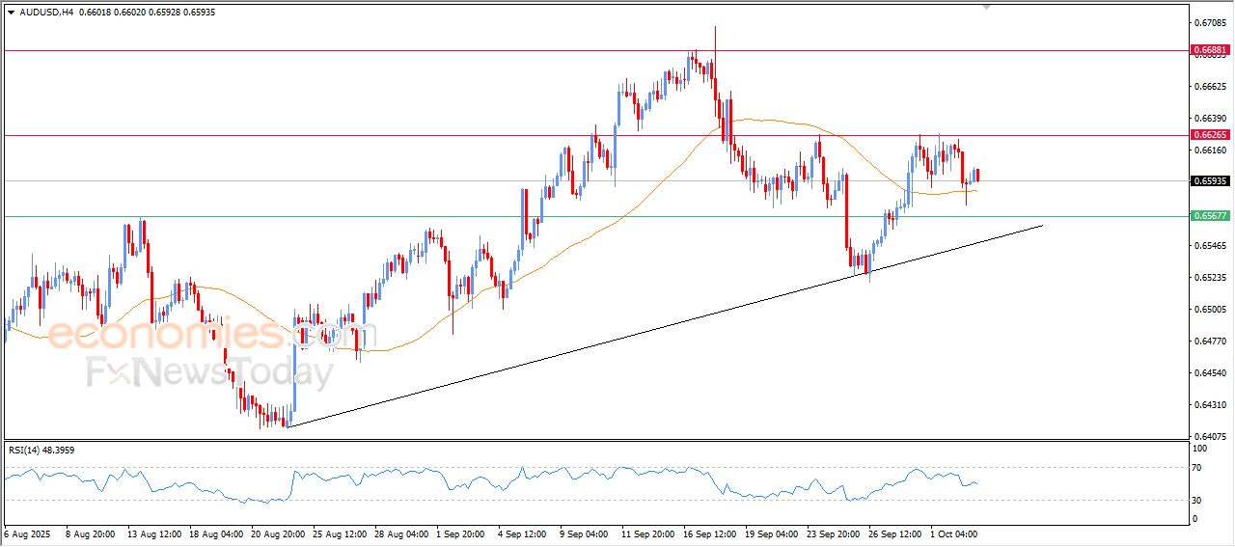
Task: Click the economies.com watermark text
Action: [x=183, y=335]
